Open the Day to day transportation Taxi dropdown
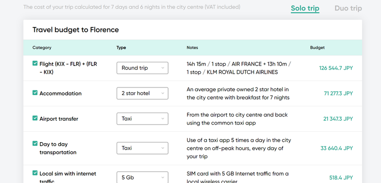The image size is (381, 183). coord(142,148)
